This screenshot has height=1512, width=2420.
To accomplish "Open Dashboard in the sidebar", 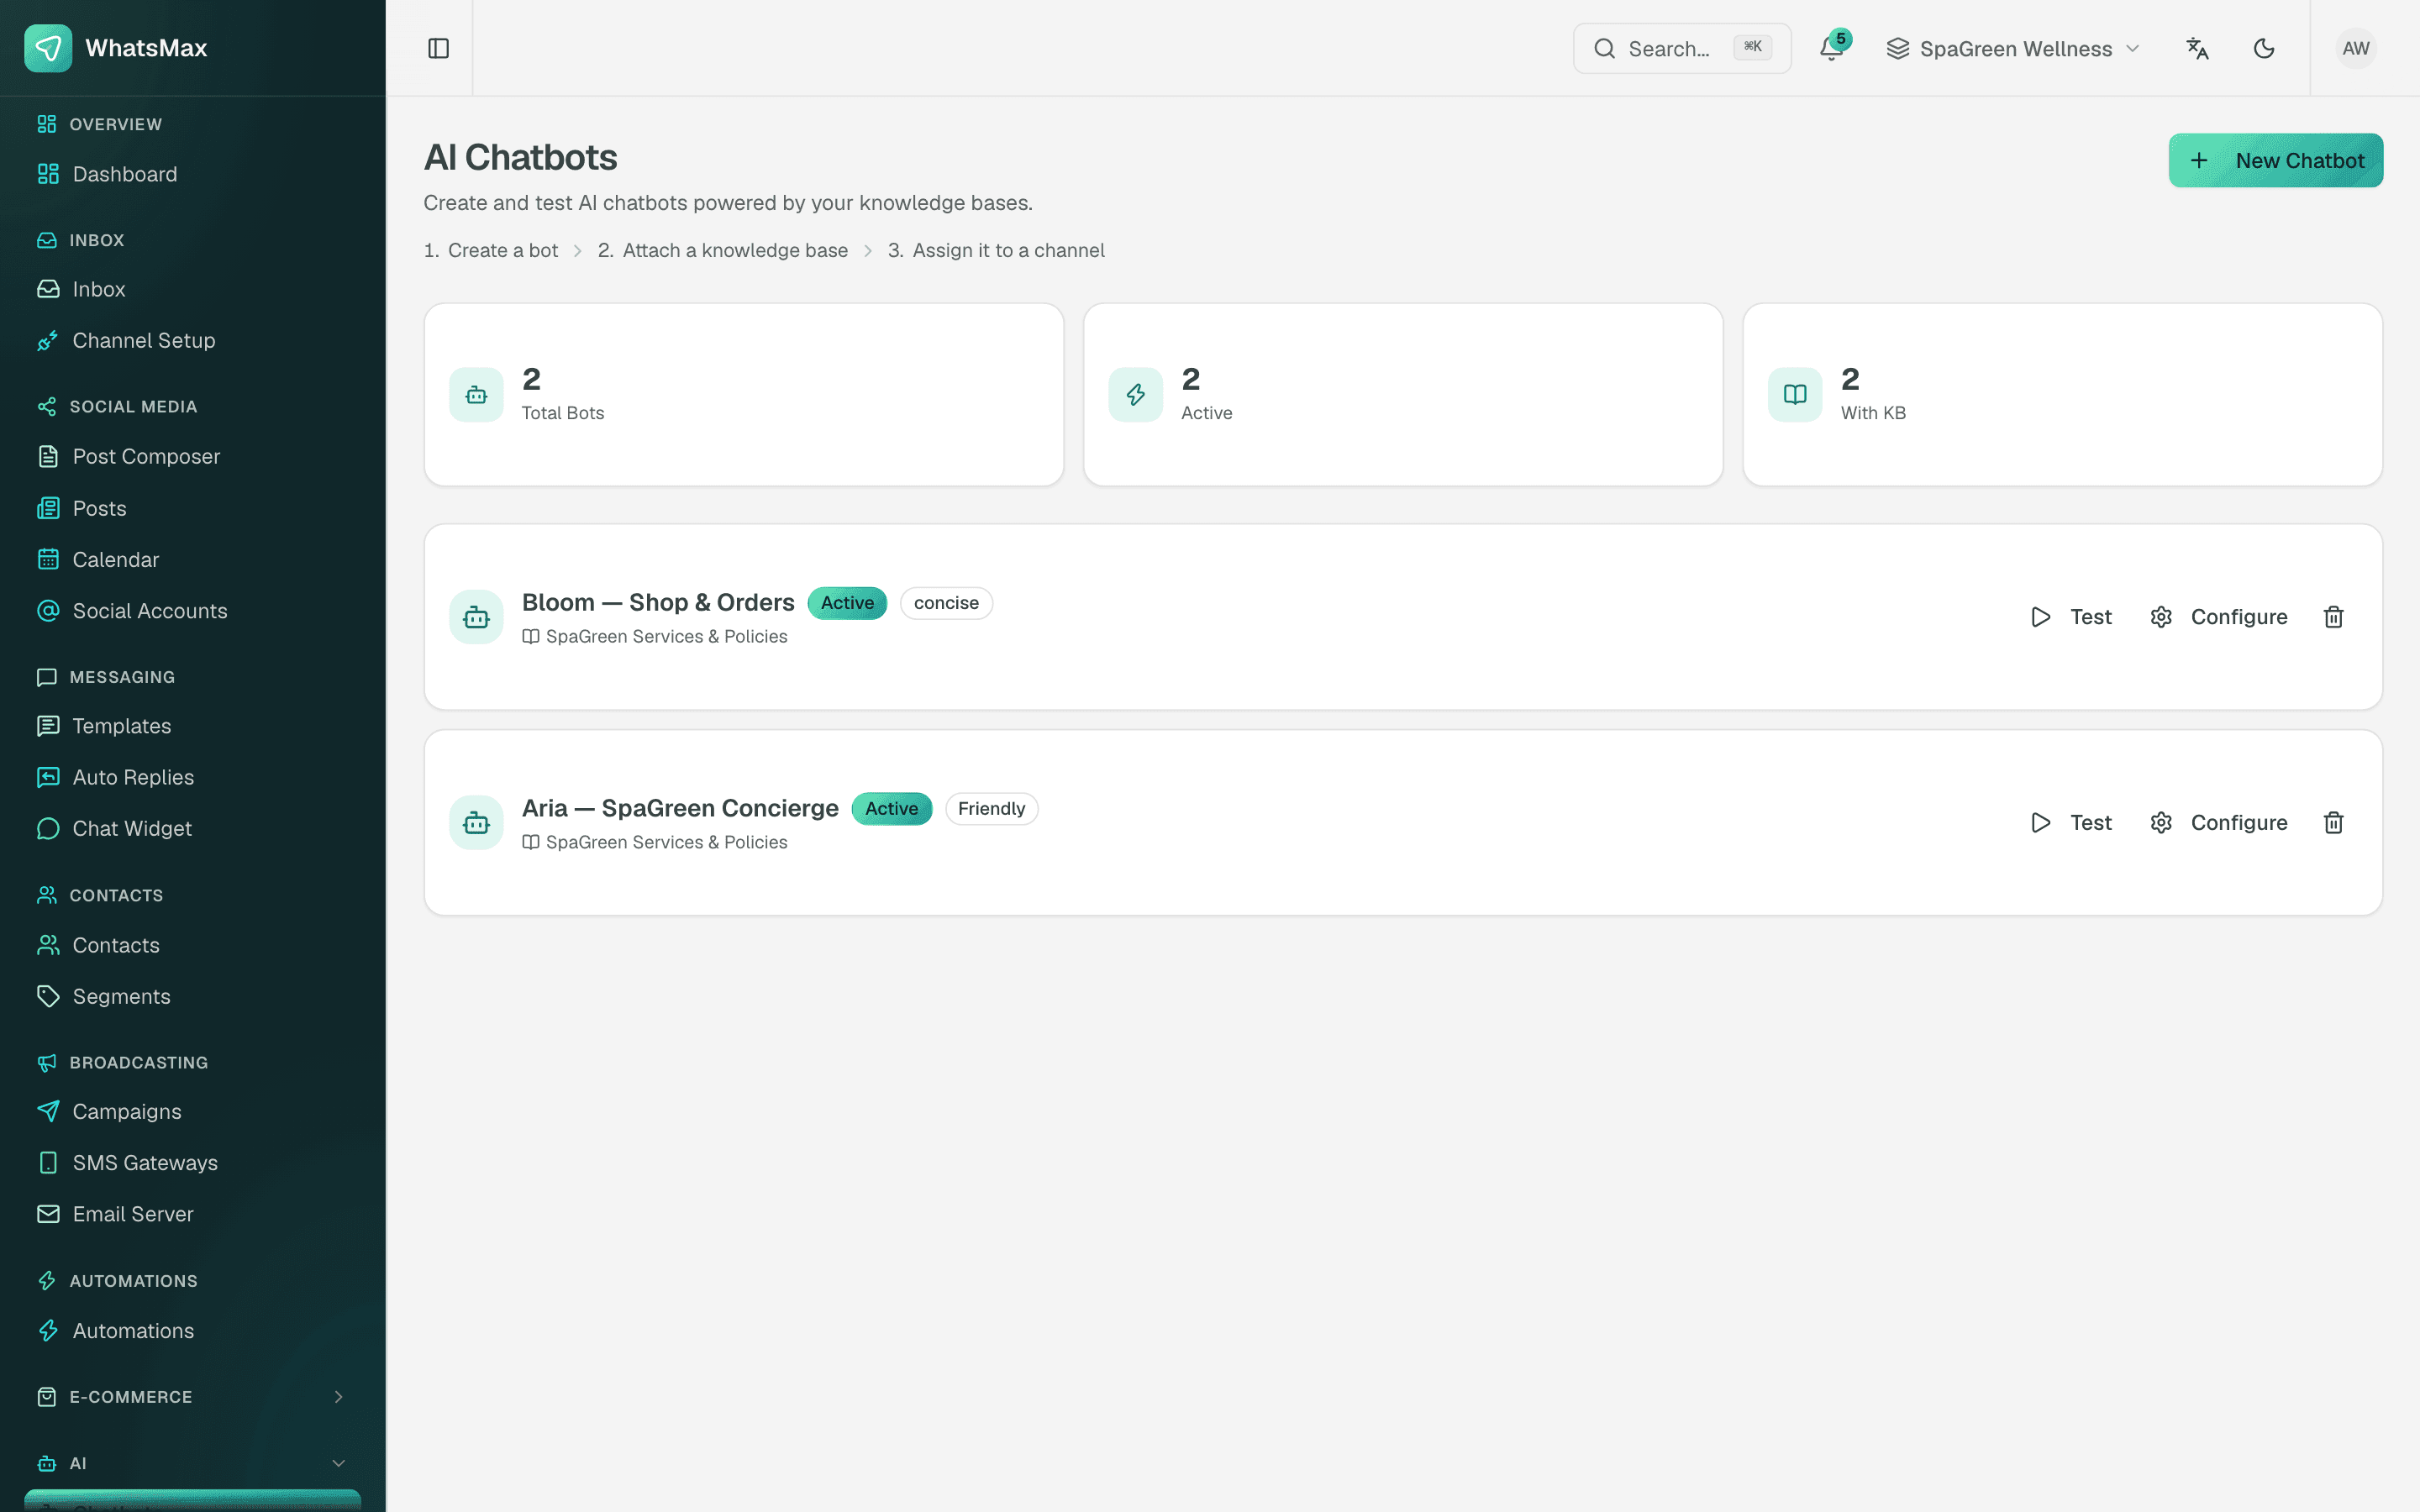I will tap(192, 174).
